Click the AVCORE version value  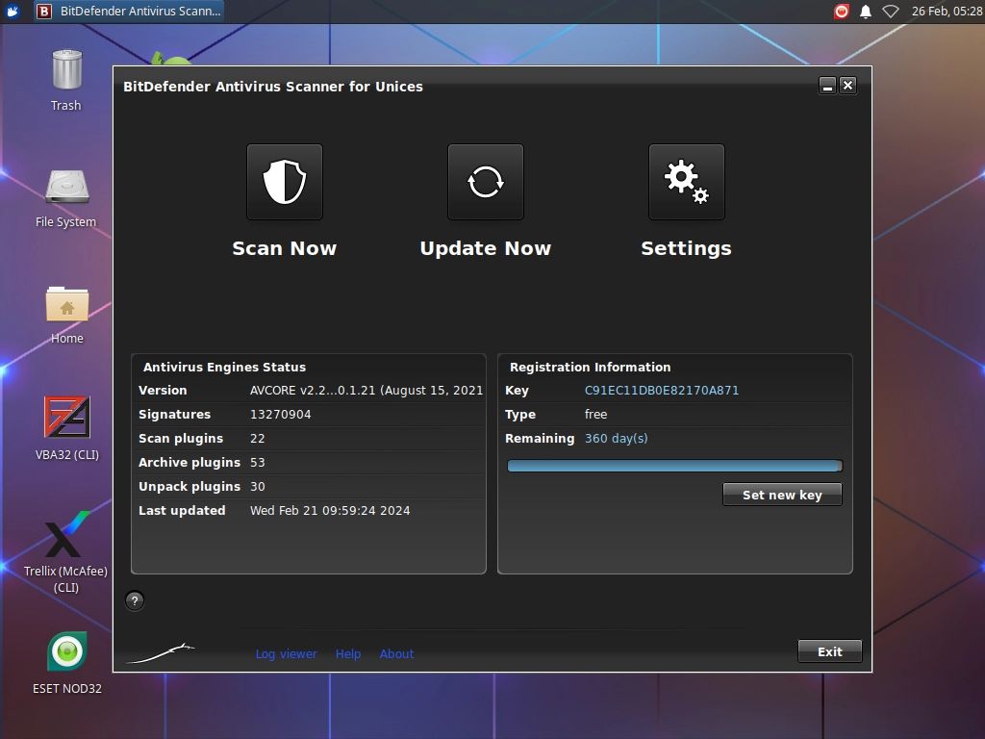(x=366, y=391)
